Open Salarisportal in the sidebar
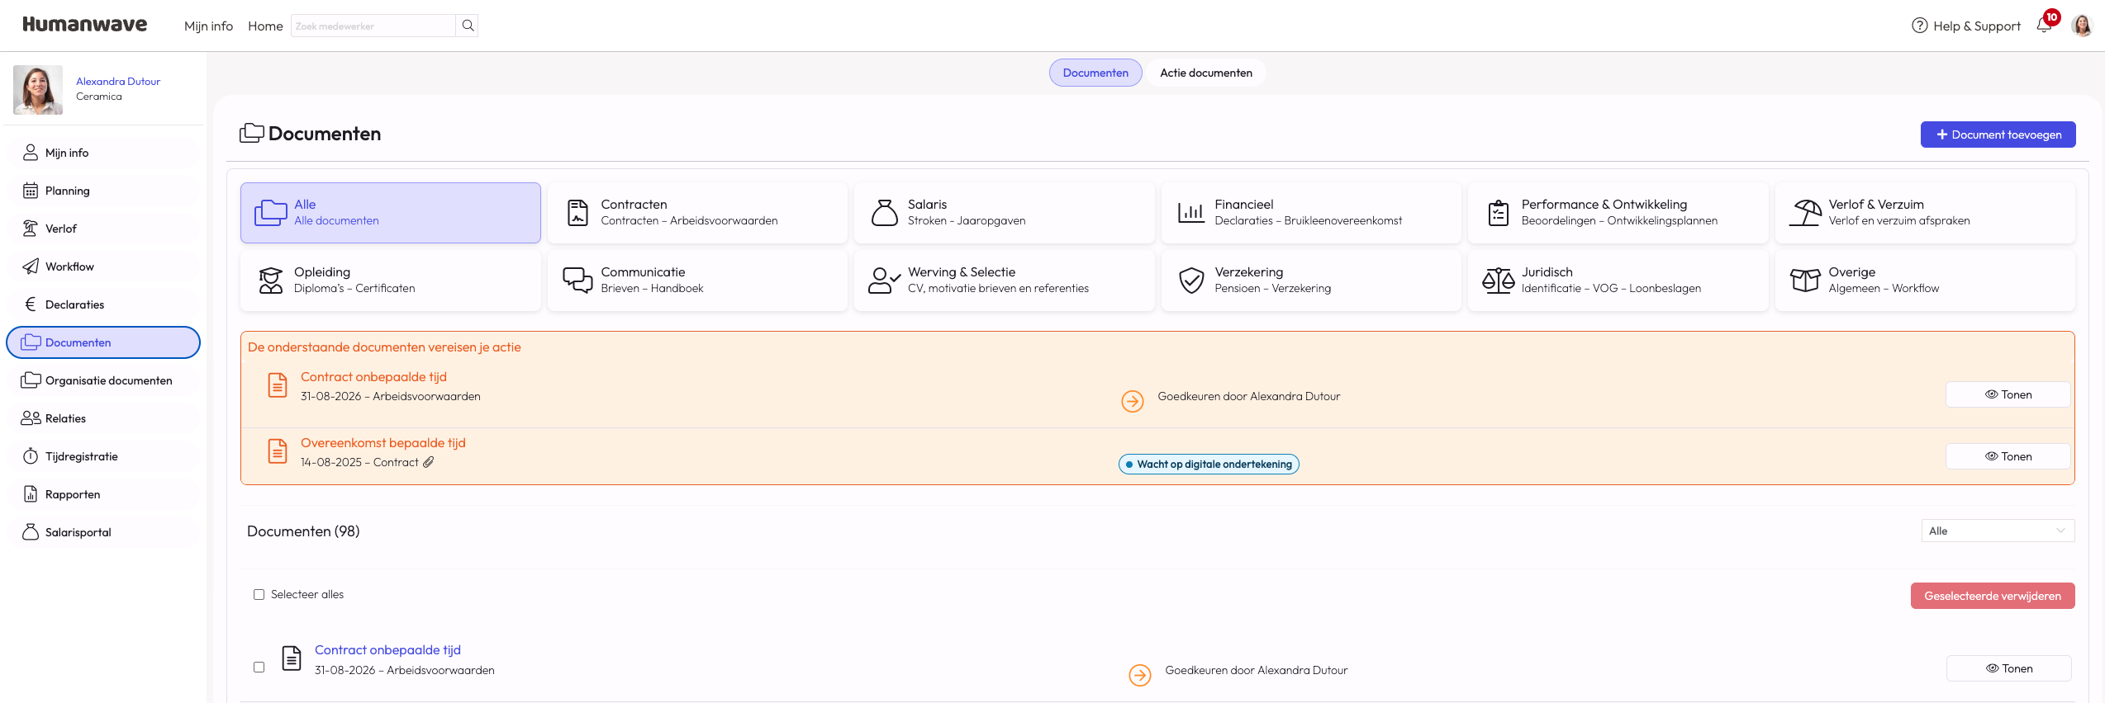 click(103, 532)
